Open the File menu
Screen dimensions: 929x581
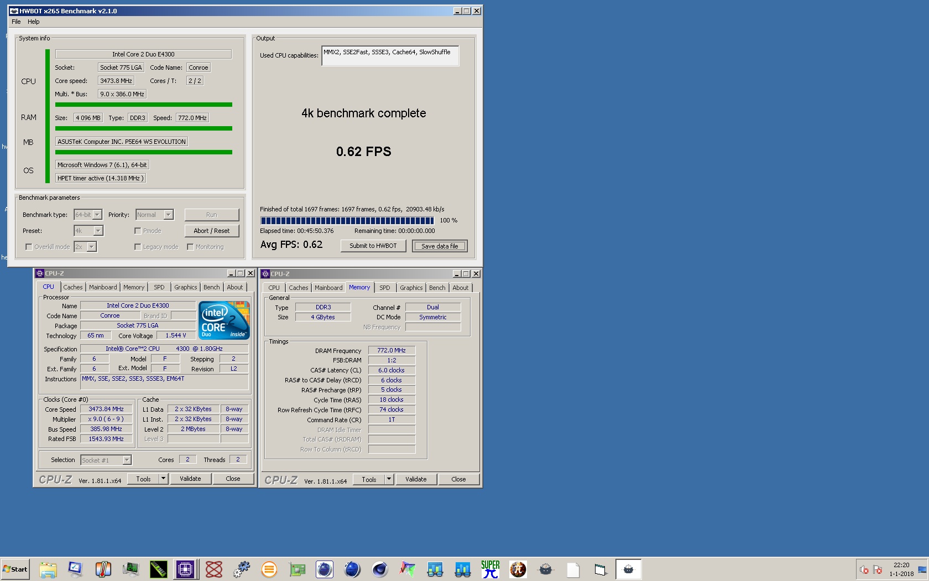(x=16, y=22)
